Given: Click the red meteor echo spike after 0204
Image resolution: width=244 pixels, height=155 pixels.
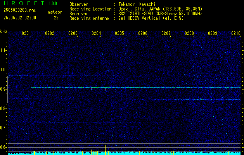Looking at the screenshot, I should click(106, 89).
